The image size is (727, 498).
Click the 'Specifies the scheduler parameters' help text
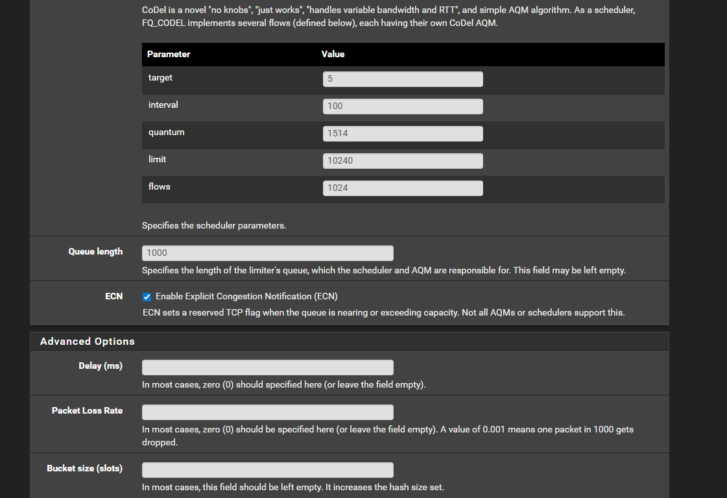coord(214,226)
